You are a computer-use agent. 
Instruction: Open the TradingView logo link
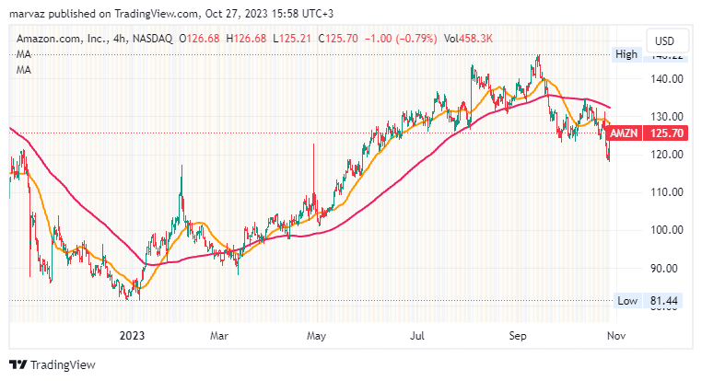tap(53, 365)
